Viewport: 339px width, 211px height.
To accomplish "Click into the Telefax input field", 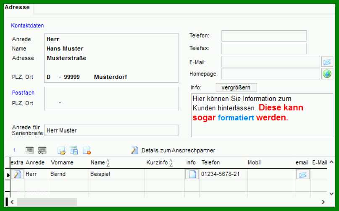I will point(264,48).
